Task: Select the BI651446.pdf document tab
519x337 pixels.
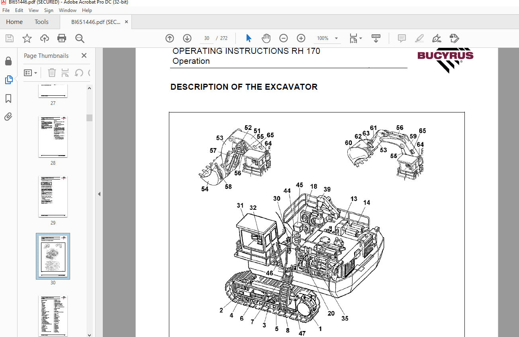Action: click(96, 22)
